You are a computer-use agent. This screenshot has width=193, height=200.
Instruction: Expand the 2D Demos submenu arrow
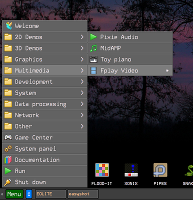coord(82,37)
